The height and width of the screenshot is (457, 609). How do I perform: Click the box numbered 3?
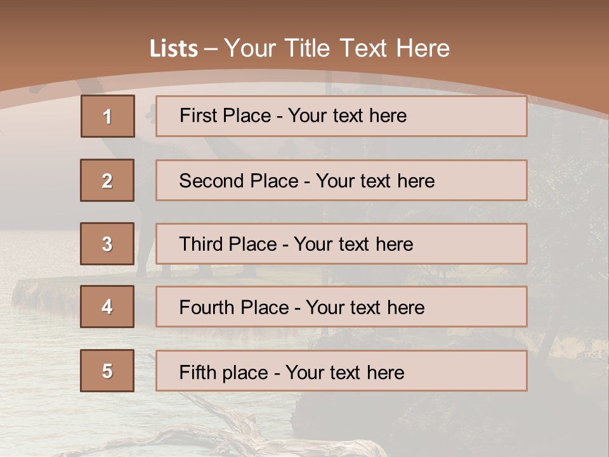pyautogui.click(x=107, y=244)
